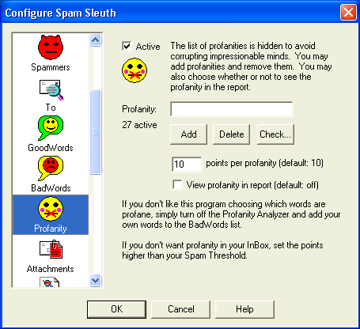Click the partially visible icon below Attachments

tap(50, 282)
